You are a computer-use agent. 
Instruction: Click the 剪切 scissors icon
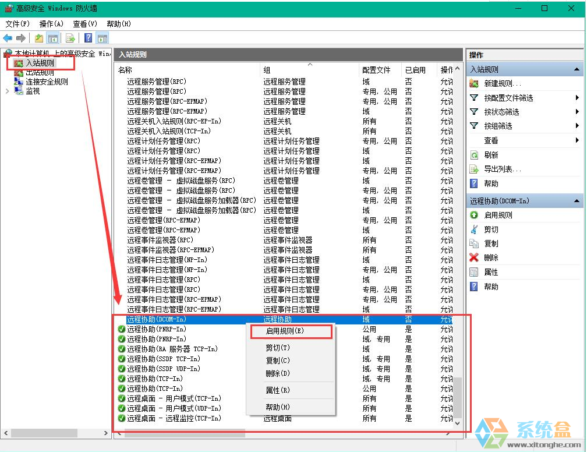474,229
